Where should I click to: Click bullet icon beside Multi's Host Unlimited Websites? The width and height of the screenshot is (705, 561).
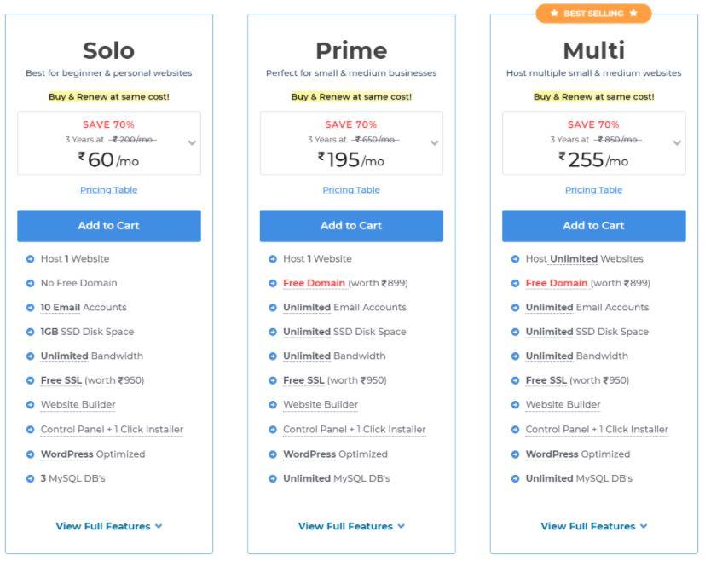(515, 259)
